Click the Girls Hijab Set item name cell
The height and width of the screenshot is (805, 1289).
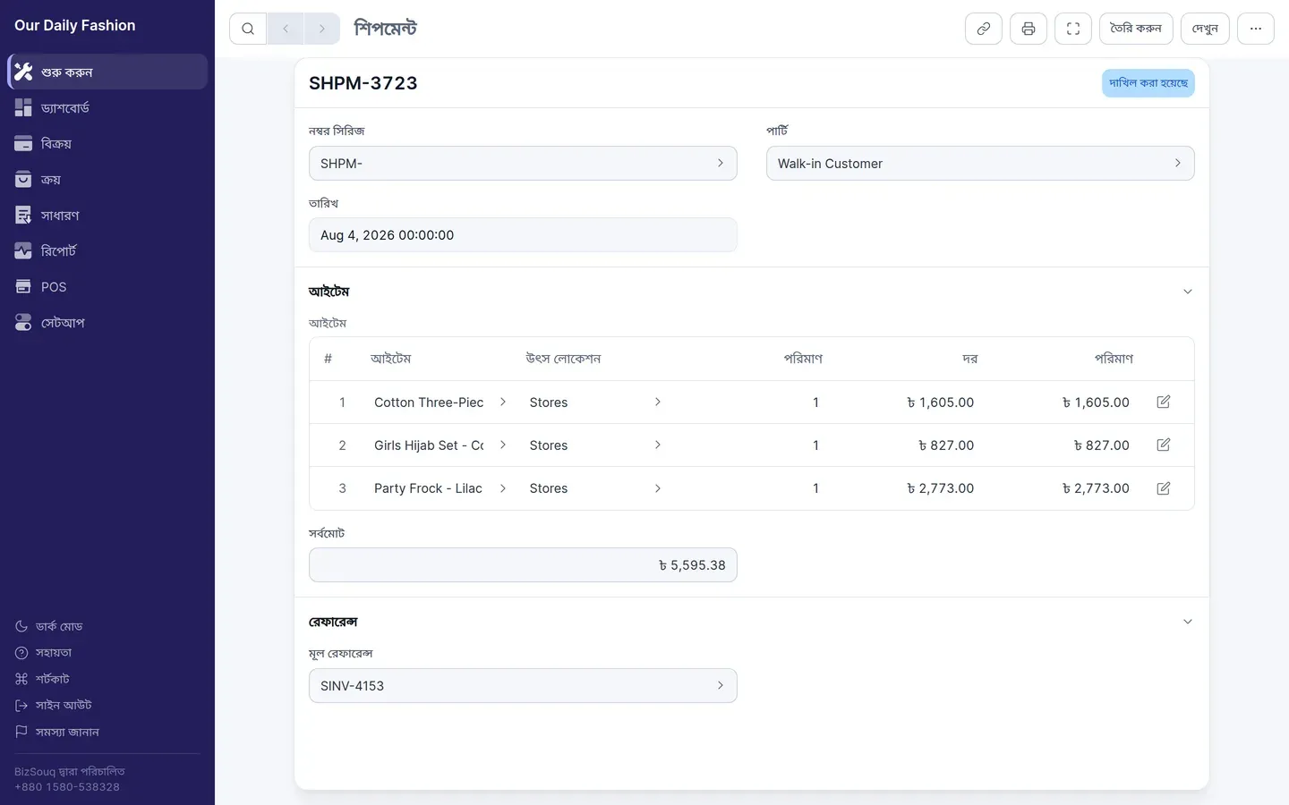429,445
